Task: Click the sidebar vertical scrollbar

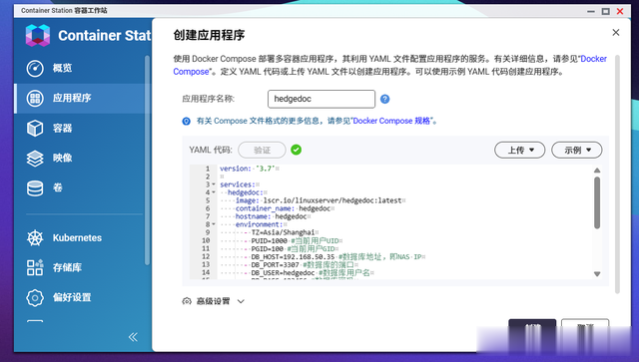Action: [147, 161]
